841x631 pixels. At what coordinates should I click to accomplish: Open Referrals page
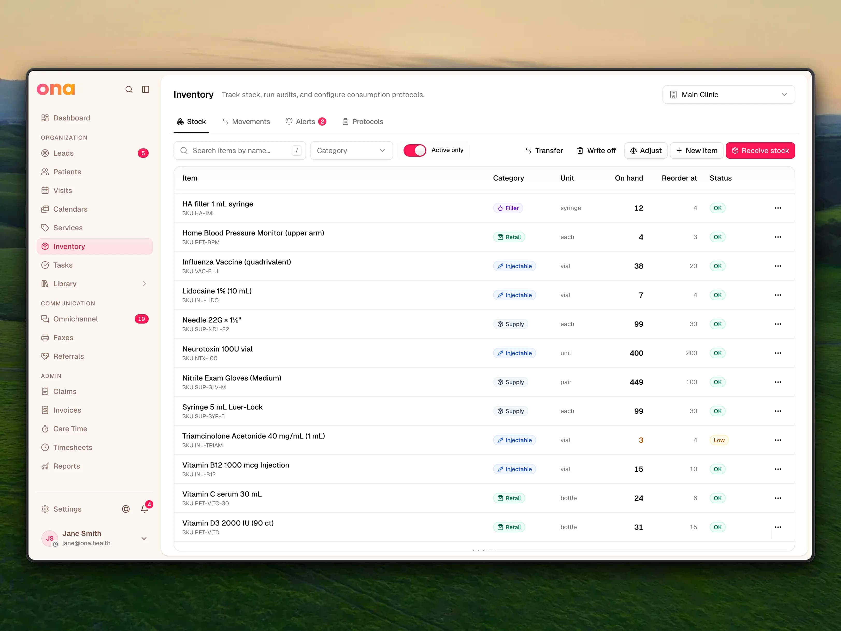coord(95,356)
